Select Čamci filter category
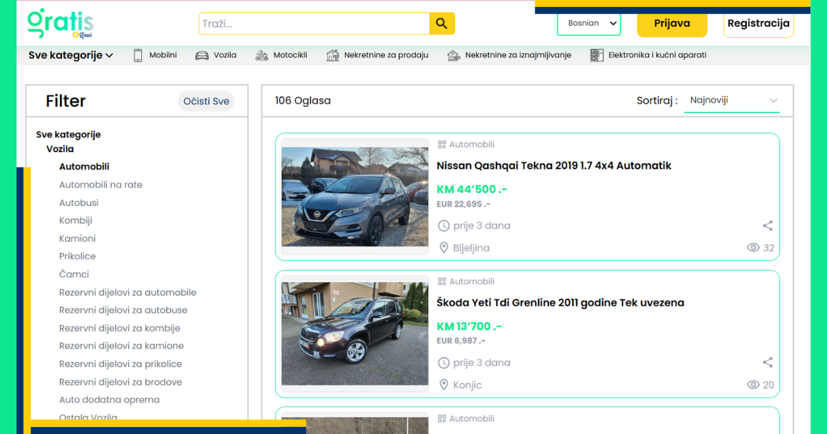This screenshot has height=434, width=827. 74,274
